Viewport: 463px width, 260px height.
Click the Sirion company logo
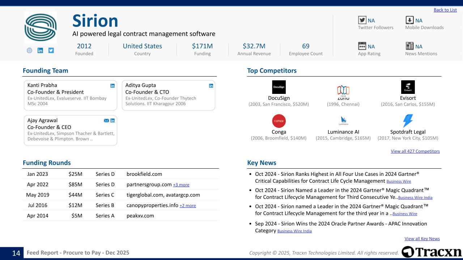tap(41, 27)
